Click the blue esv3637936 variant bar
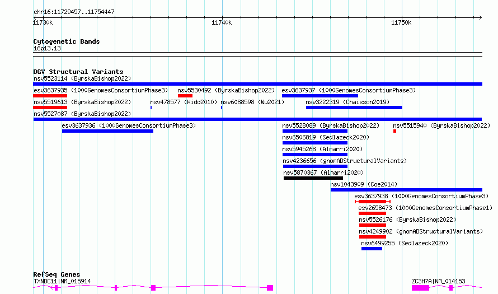The width and height of the screenshot is (498, 294). tap(107, 131)
